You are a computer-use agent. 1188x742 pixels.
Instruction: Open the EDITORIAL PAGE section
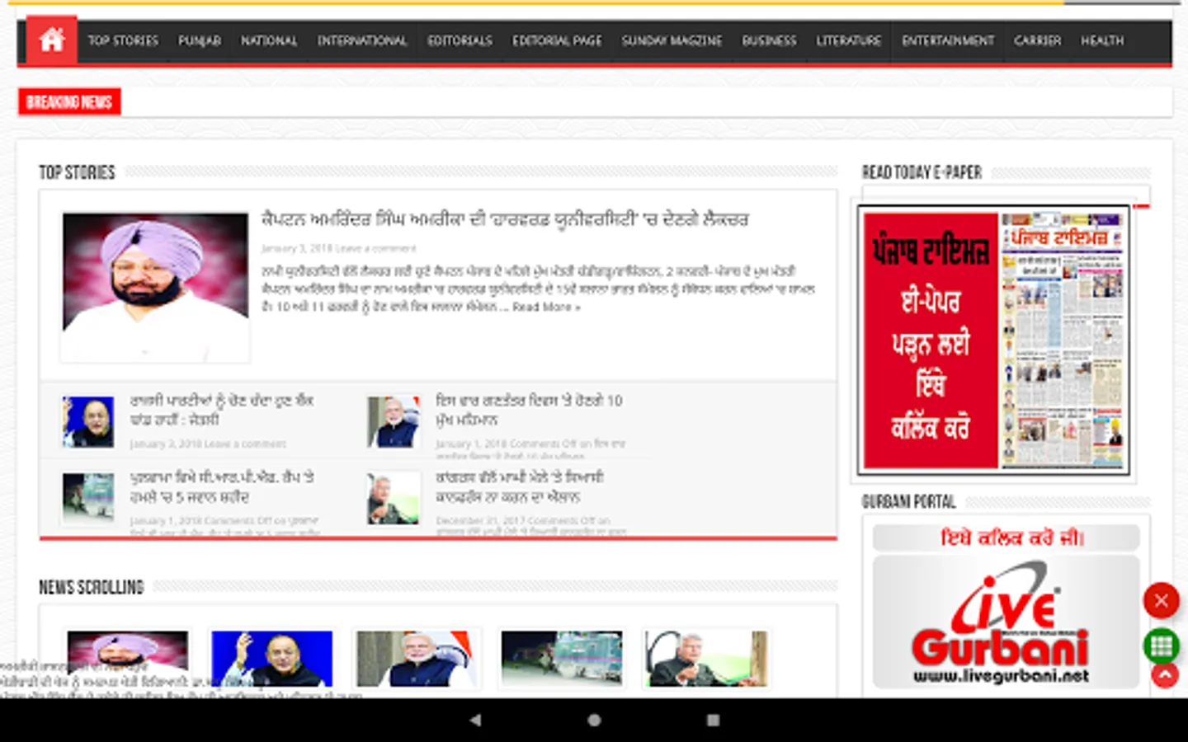coord(557,40)
